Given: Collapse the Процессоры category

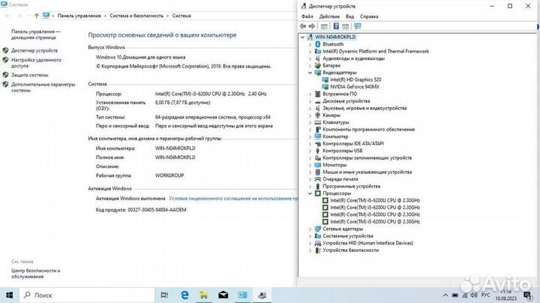Looking at the screenshot, I should [310, 193].
